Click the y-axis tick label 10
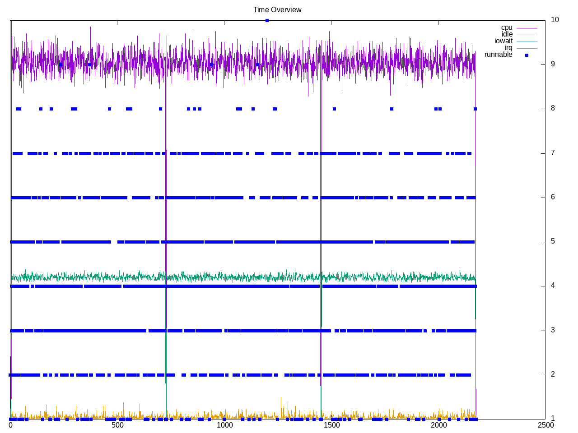 [x=555, y=20]
